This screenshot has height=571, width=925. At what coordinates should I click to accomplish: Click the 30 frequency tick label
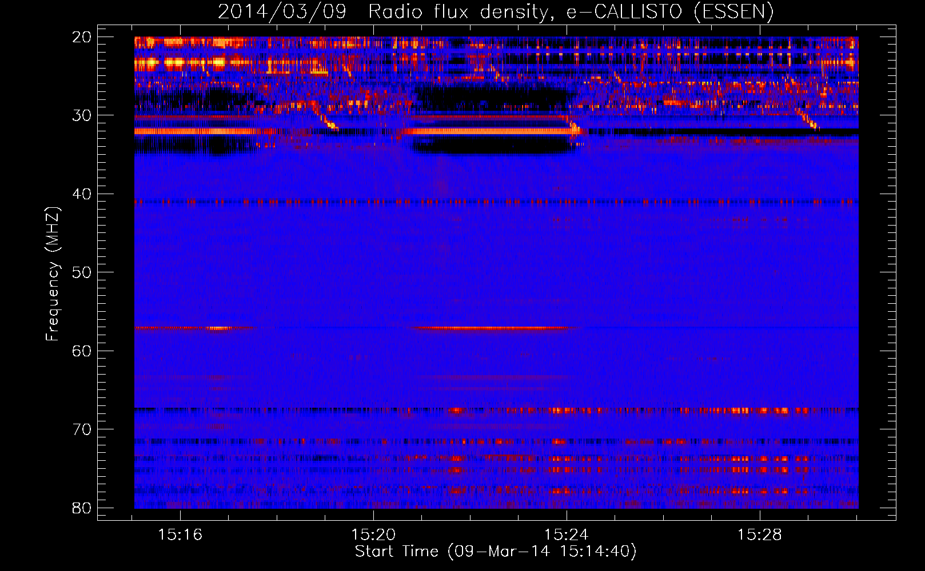pyautogui.click(x=82, y=115)
